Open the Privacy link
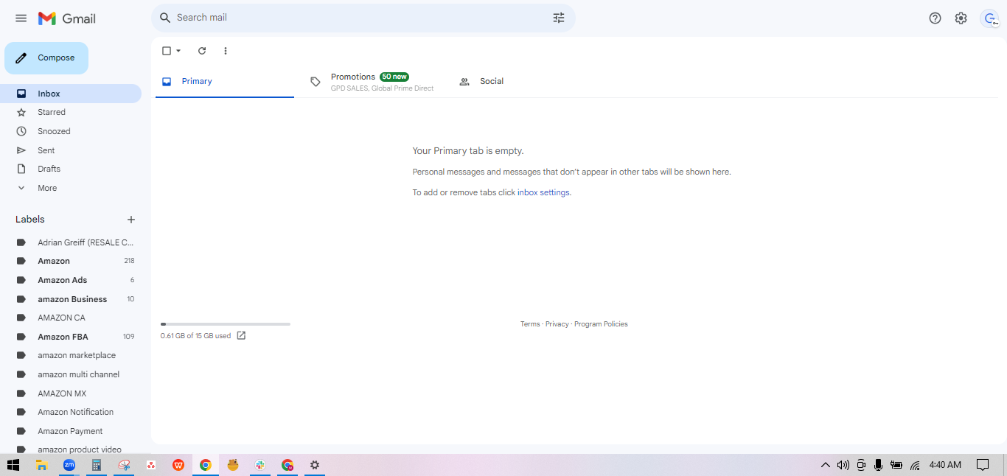Screen dimensions: 1007x476 [557, 324]
